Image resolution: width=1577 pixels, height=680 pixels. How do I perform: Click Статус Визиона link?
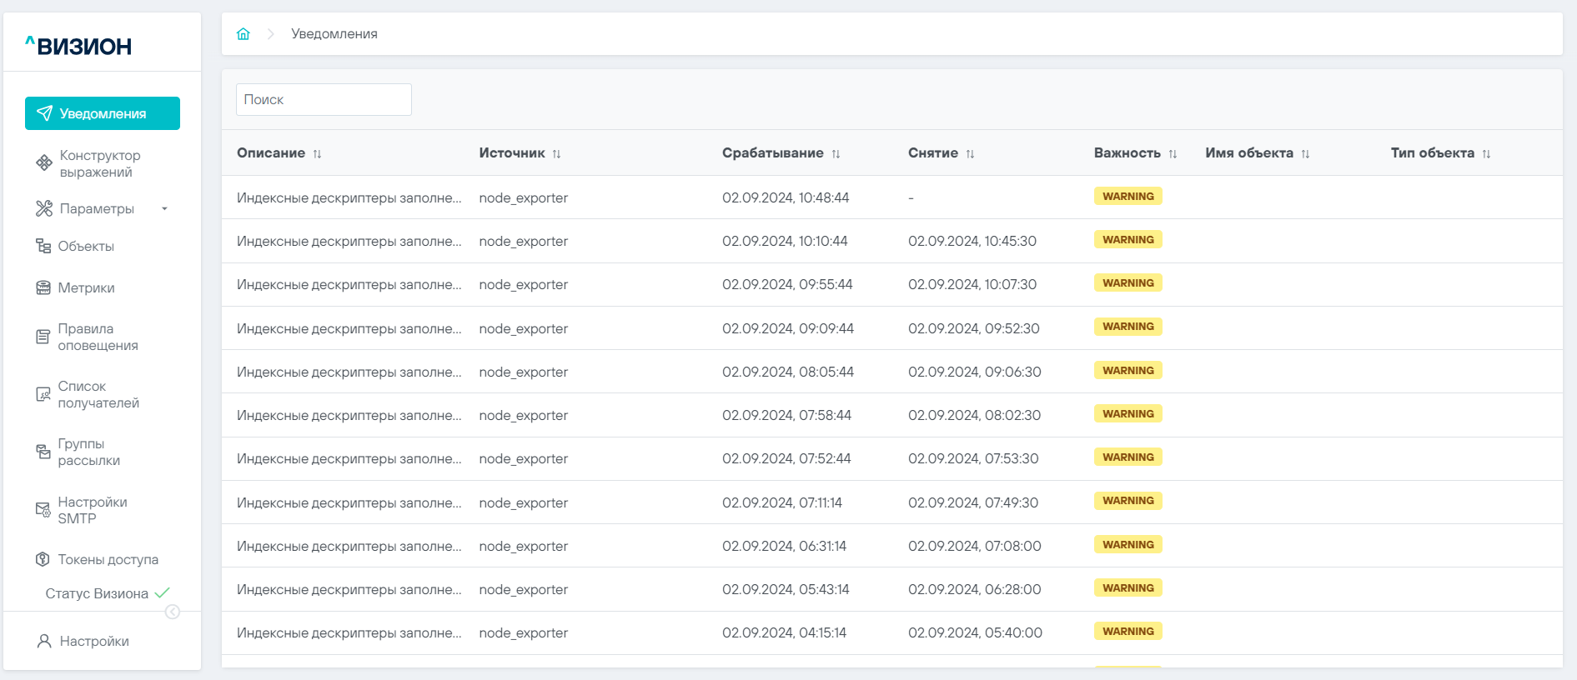click(97, 593)
